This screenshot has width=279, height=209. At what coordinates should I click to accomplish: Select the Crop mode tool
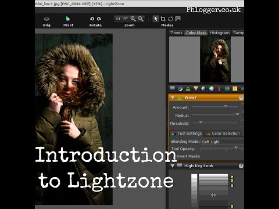click(x=163, y=19)
